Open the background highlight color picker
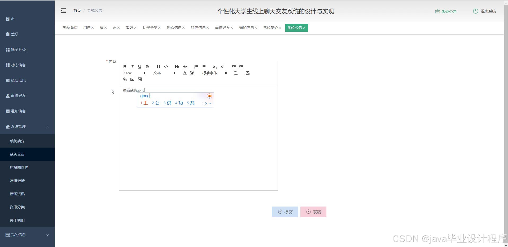 coord(192,73)
